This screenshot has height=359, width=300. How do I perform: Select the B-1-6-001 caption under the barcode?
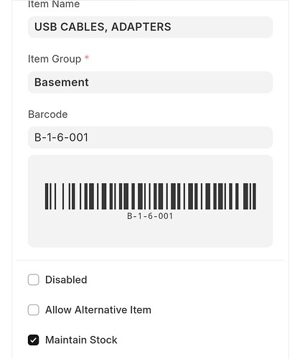150,216
